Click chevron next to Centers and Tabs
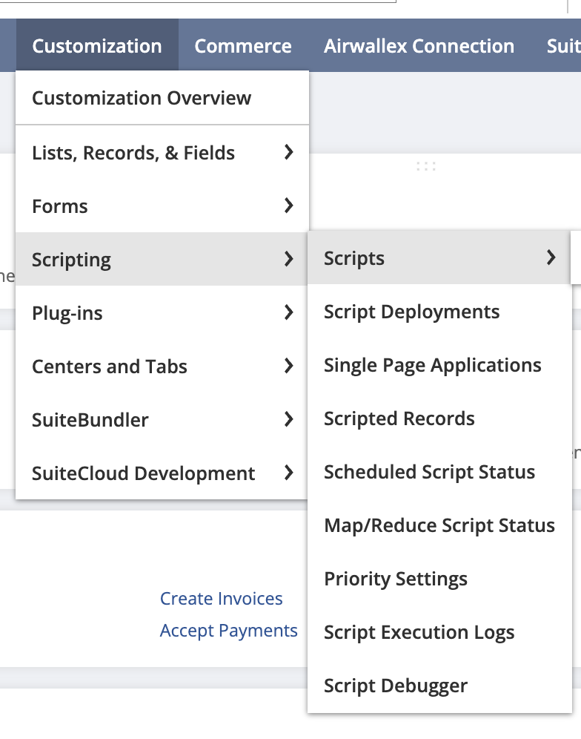The width and height of the screenshot is (581, 739). pyautogui.click(x=289, y=366)
